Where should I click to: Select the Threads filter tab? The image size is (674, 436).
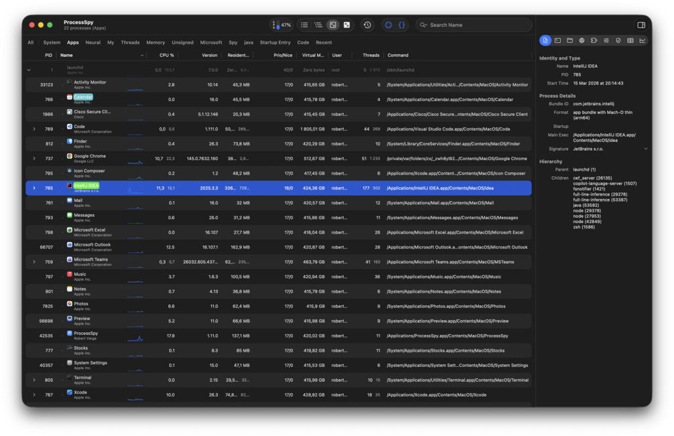[x=130, y=42]
